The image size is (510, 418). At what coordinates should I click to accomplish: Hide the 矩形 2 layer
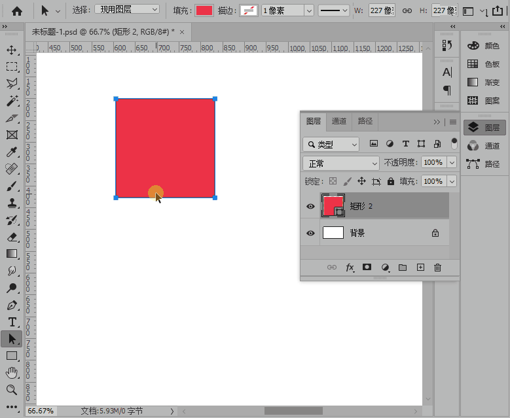click(310, 206)
